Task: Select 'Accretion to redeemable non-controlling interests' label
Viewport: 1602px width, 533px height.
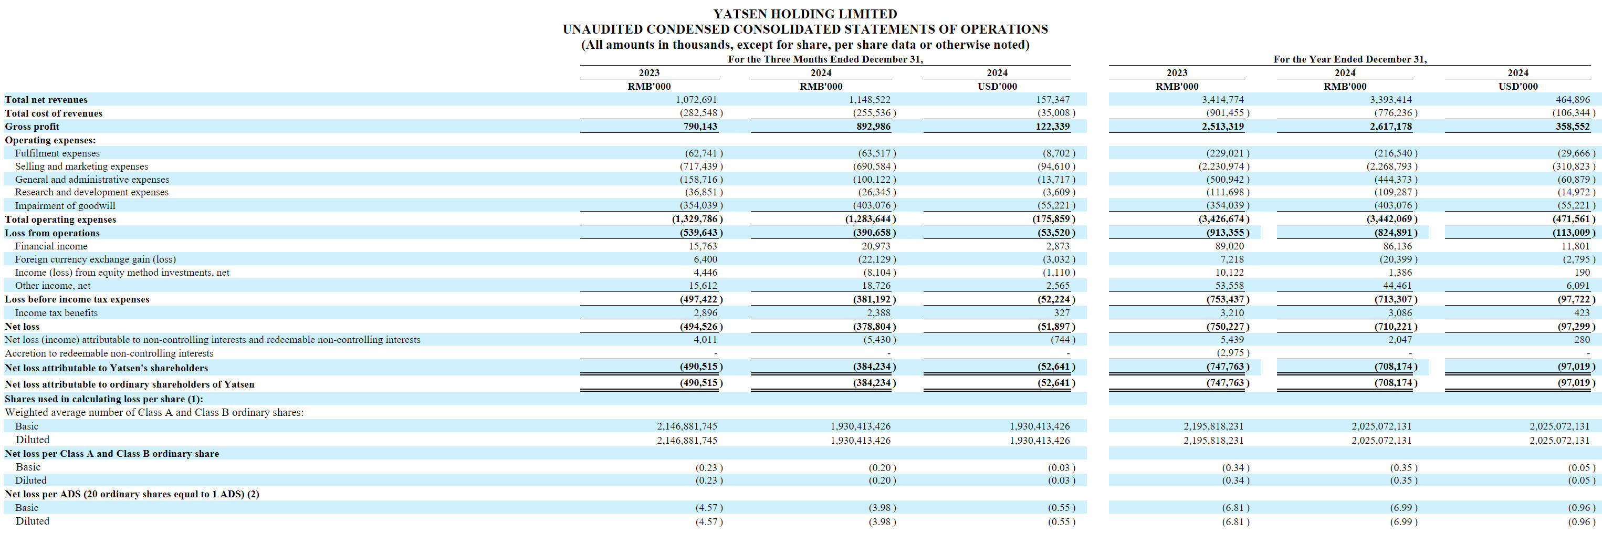Action: (x=109, y=353)
